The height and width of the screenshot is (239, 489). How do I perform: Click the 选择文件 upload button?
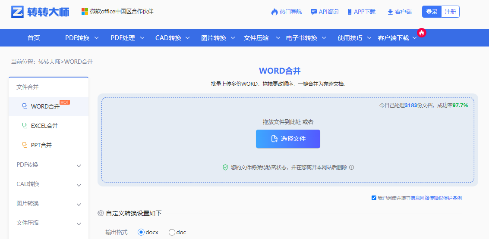pyautogui.click(x=288, y=139)
